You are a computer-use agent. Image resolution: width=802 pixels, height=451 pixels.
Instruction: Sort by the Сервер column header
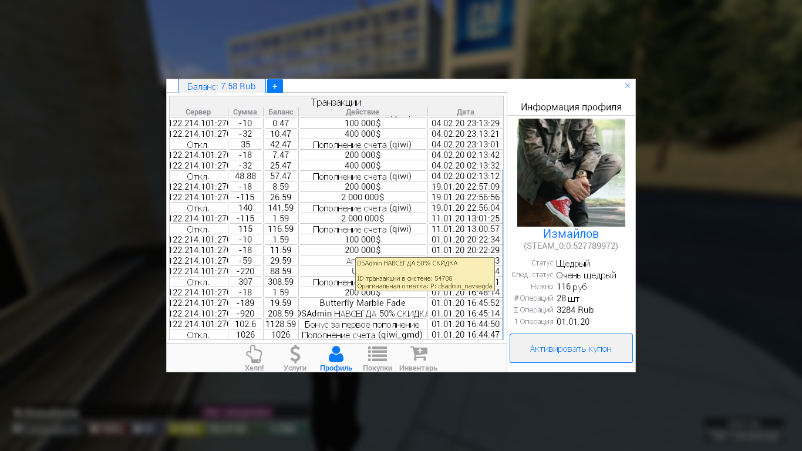coord(198,112)
